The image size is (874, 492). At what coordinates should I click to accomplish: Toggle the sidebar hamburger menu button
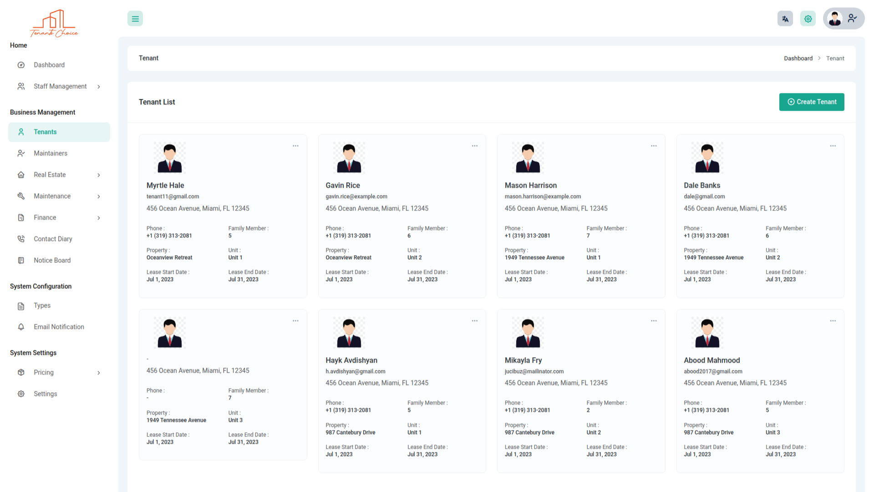click(135, 19)
